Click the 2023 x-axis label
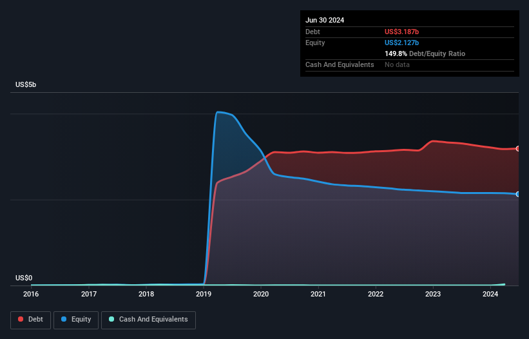The height and width of the screenshot is (339, 529). (433, 294)
